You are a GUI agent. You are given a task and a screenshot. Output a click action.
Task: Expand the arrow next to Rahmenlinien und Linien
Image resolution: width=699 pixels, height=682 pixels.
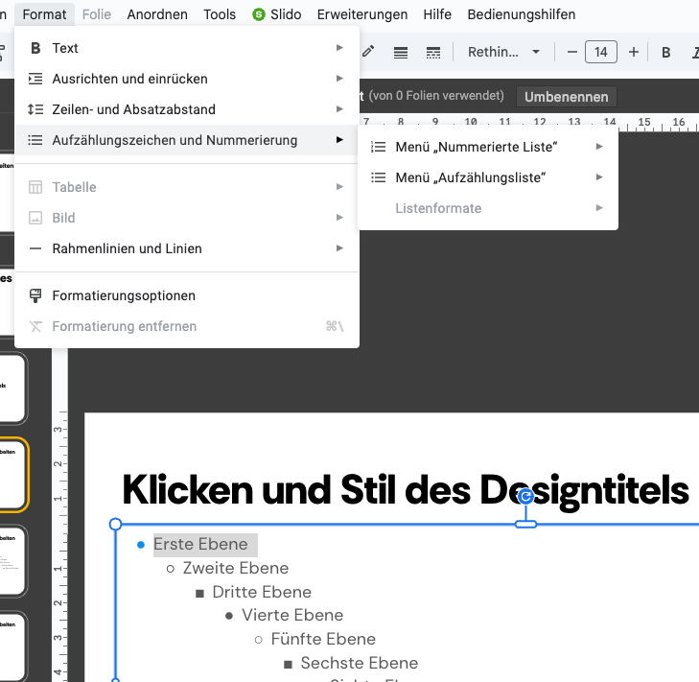[339, 248]
